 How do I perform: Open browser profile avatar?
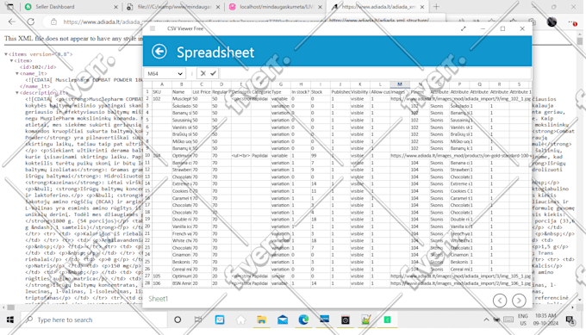(x=552, y=22)
